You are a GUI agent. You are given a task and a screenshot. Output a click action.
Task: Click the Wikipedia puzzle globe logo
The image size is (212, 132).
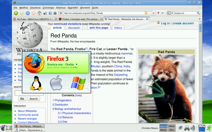click(x=29, y=35)
